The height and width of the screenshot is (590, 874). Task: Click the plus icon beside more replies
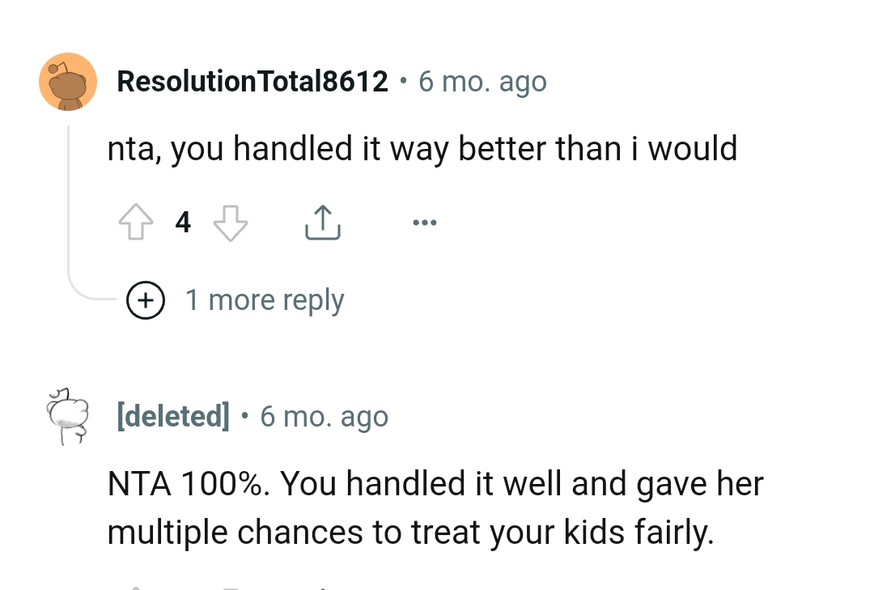pyautogui.click(x=146, y=300)
